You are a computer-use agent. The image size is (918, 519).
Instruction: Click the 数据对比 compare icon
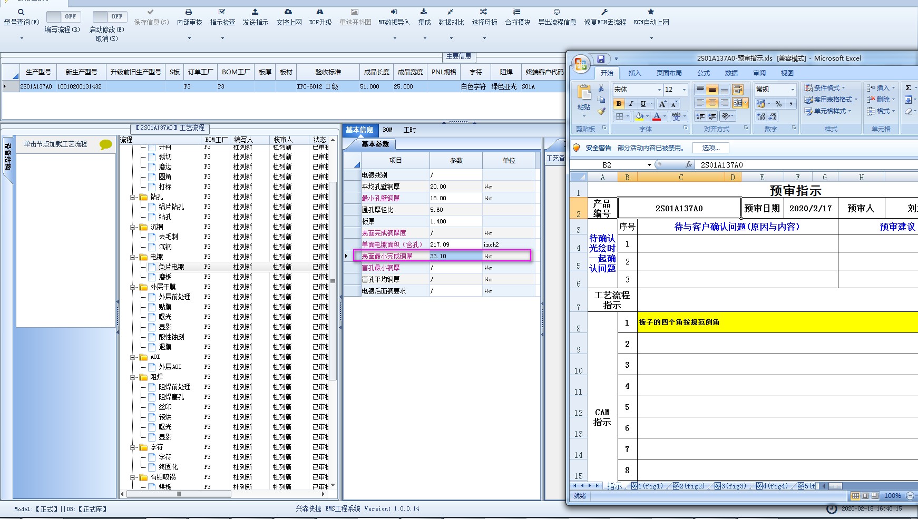click(451, 12)
